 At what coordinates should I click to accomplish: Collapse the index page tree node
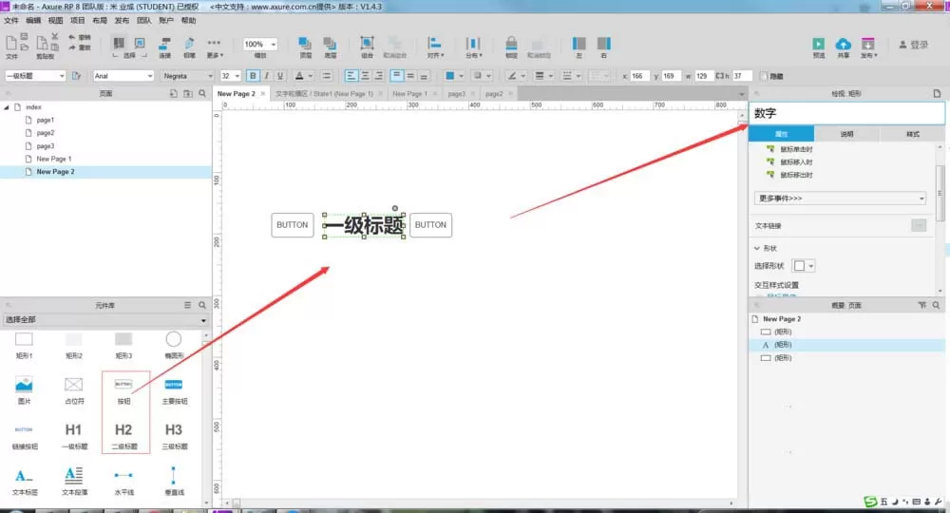7,107
